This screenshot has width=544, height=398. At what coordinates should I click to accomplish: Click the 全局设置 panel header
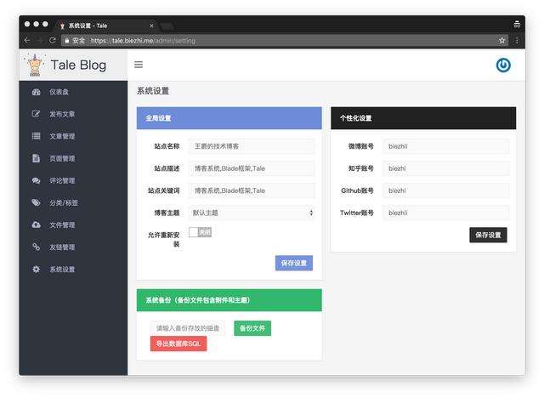click(x=229, y=118)
